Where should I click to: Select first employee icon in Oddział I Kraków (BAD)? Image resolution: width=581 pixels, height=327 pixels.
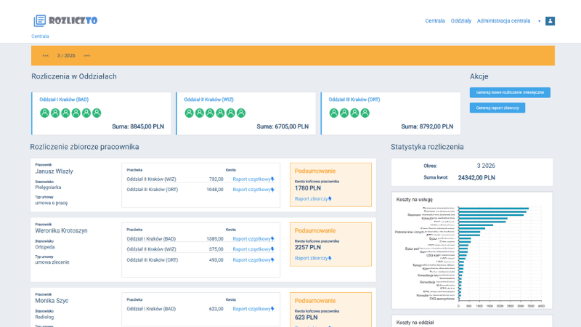44,113
